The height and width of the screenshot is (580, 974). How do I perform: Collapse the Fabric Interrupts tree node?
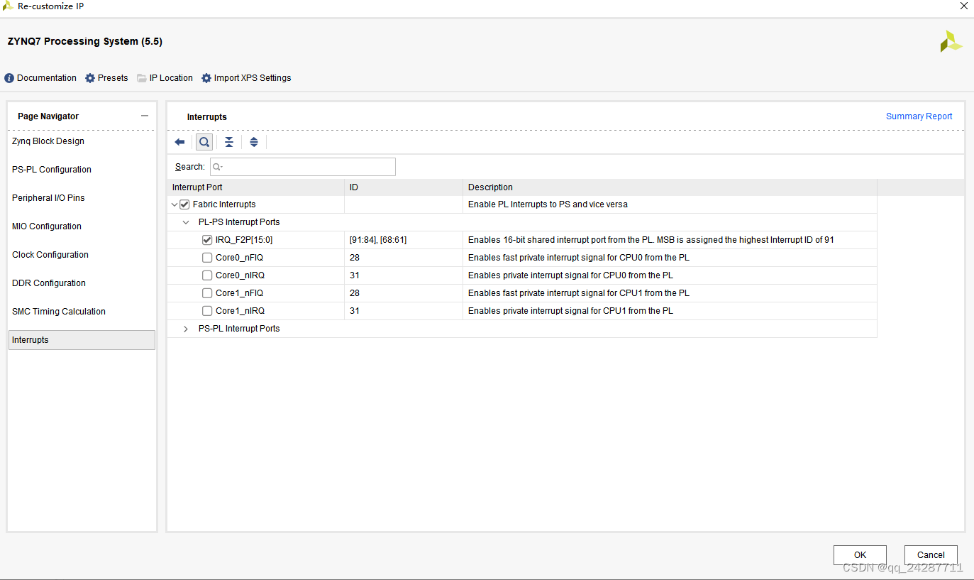[x=175, y=204]
